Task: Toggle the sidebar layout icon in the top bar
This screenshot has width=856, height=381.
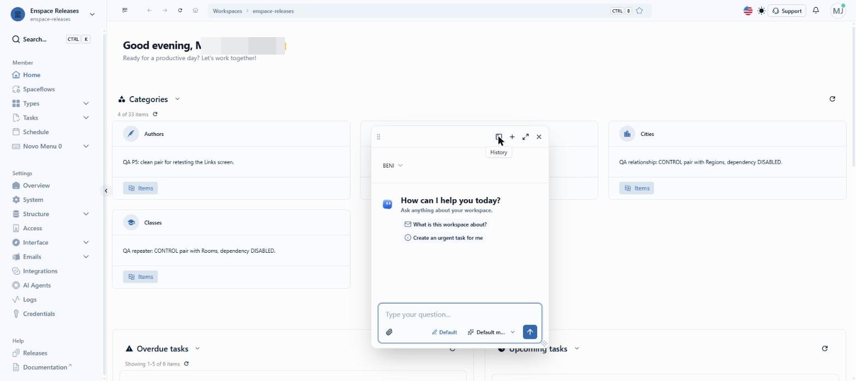Action: coord(125,10)
